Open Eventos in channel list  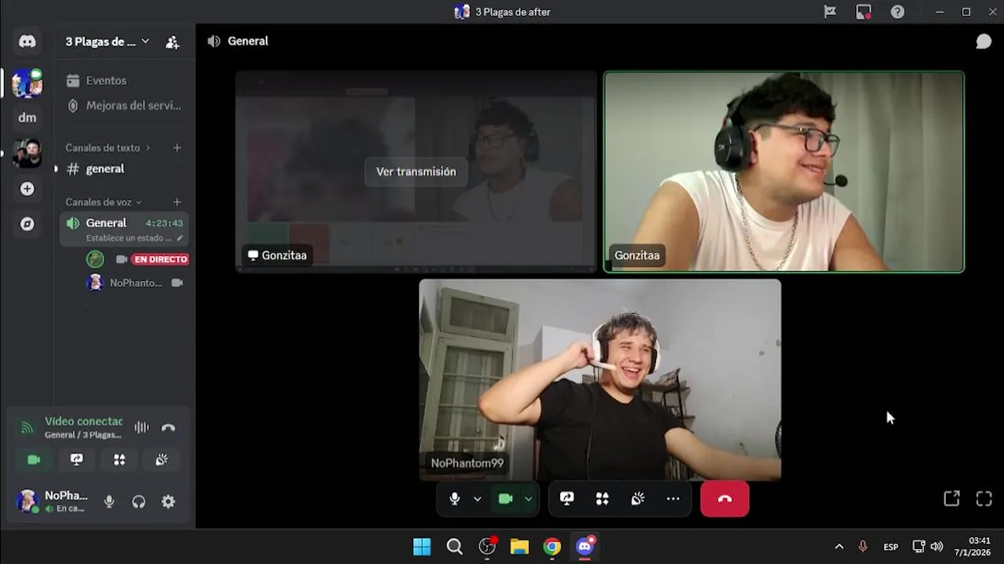point(123,81)
